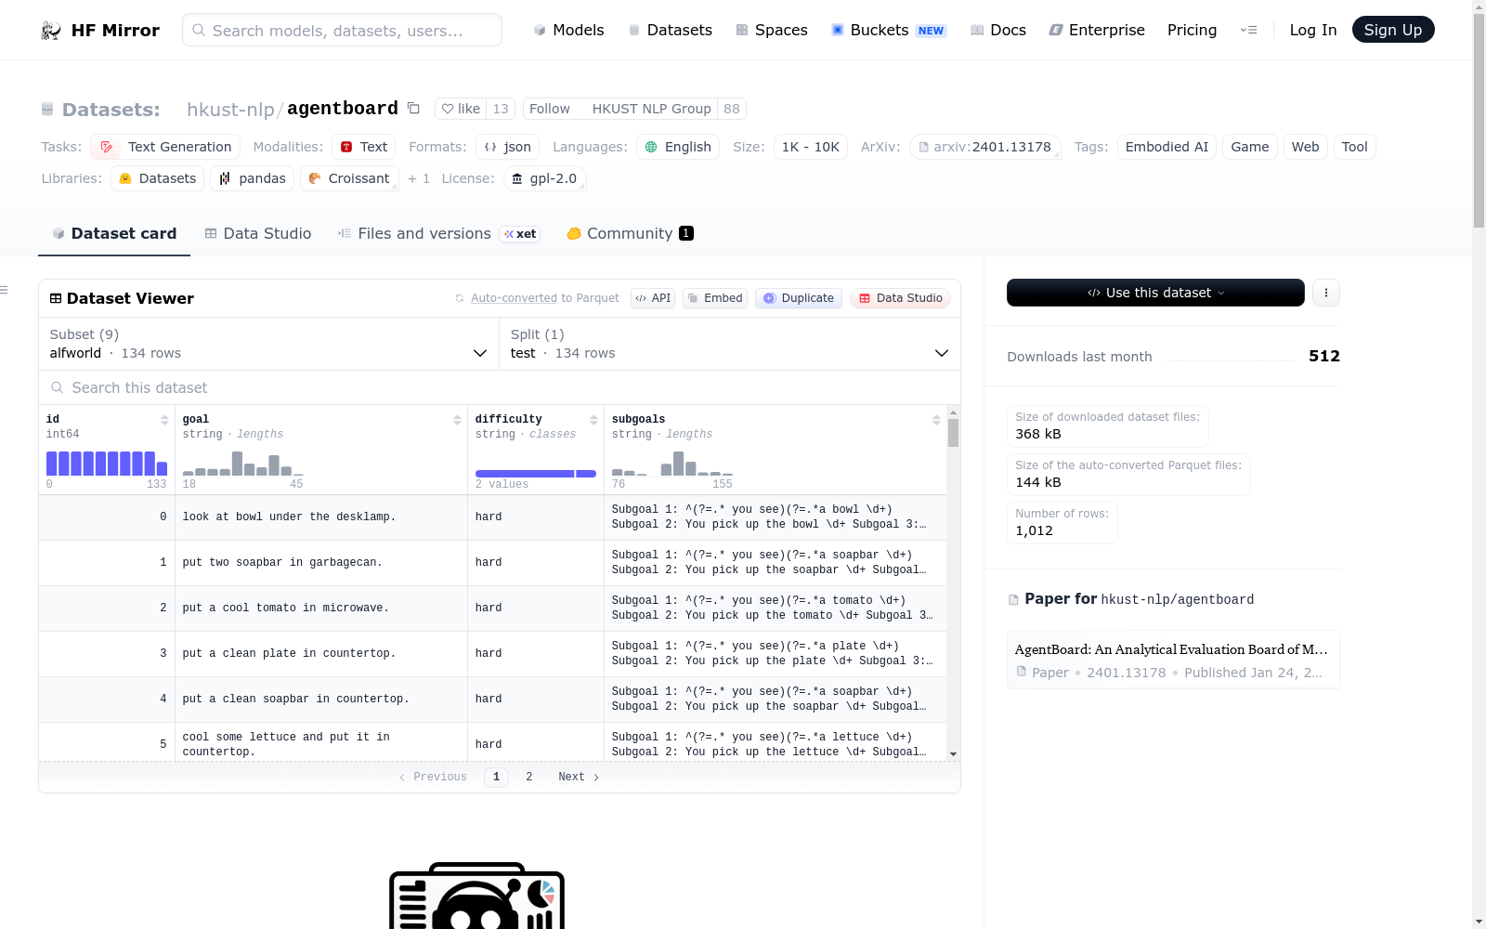
Task: Open Models in the navigation bar
Action: [568, 31]
